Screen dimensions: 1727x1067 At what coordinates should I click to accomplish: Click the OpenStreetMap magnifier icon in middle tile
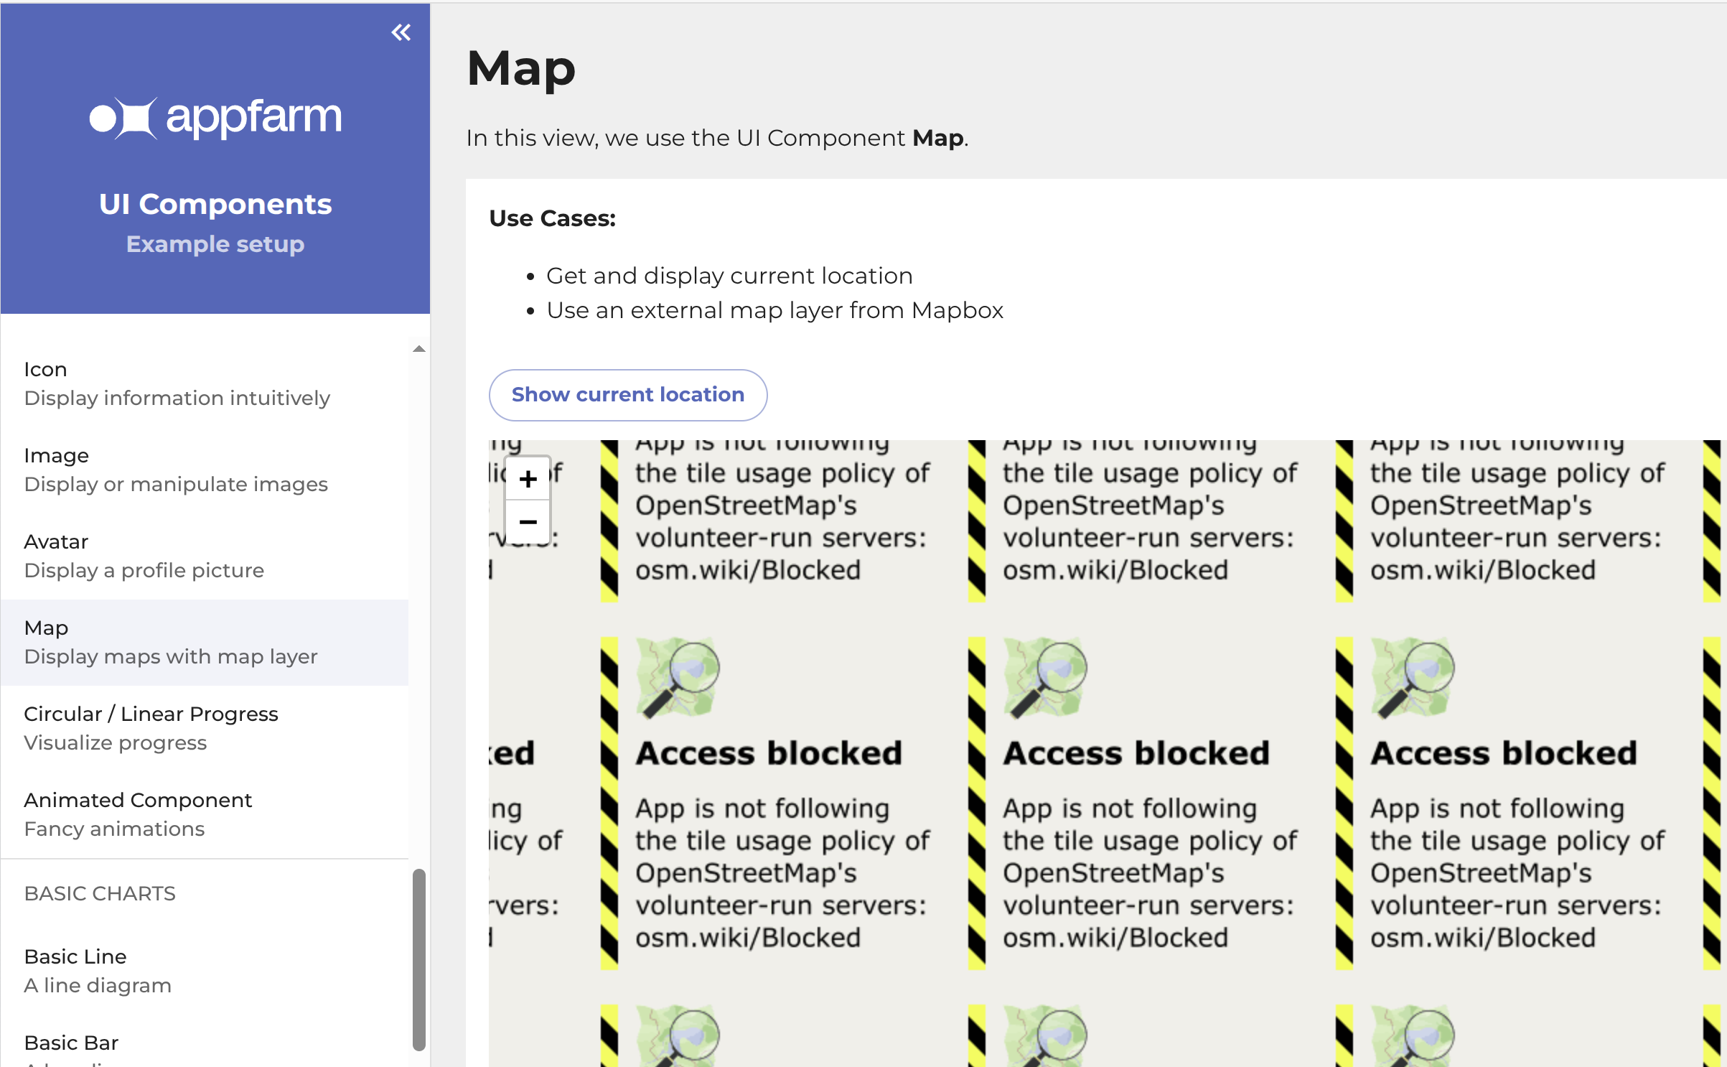tap(1045, 678)
